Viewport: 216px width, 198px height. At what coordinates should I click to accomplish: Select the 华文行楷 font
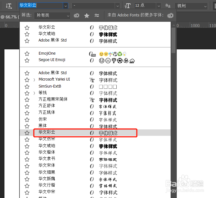47,185
